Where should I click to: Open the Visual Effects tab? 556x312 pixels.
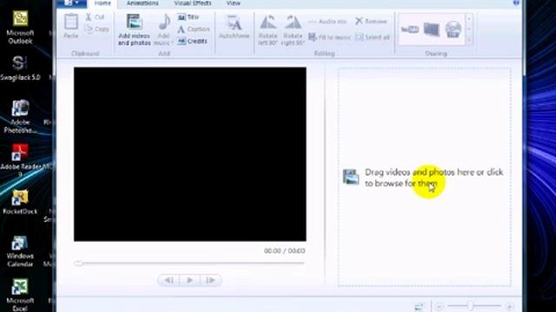pos(193,3)
